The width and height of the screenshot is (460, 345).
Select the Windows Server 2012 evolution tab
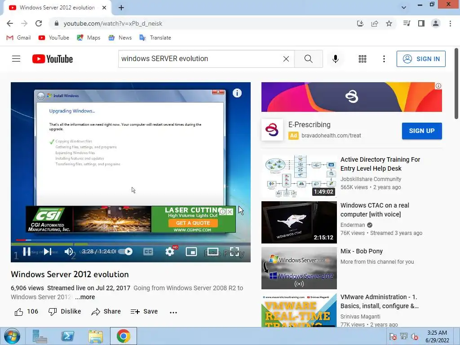point(57,8)
